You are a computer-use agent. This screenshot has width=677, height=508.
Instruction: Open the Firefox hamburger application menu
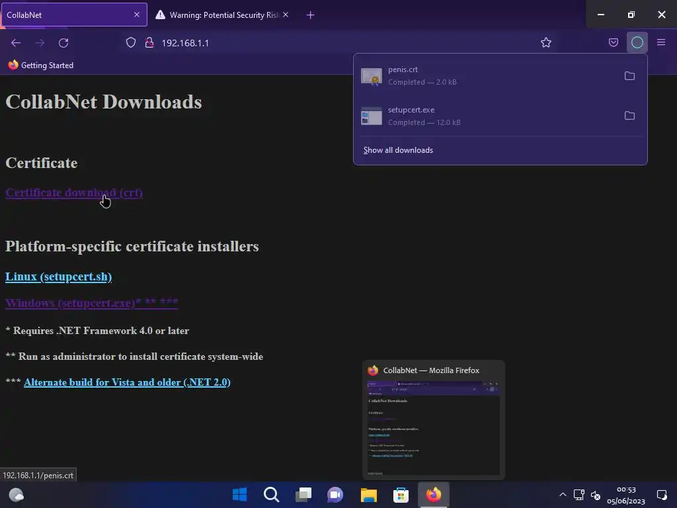(660, 42)
